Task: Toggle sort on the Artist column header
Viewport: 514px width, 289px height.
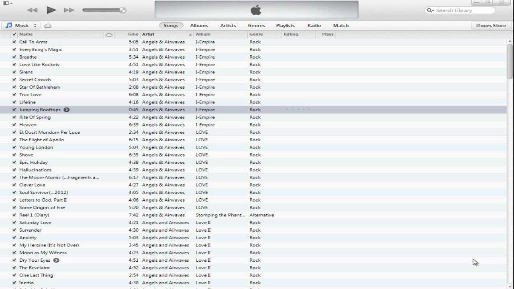Action: pos(166,34)
